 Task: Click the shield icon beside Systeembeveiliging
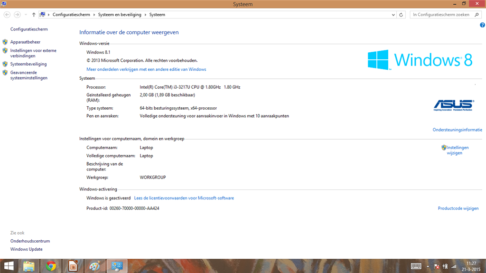pos(5,64)
